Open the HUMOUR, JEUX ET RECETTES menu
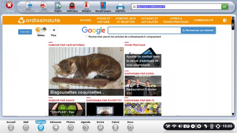This screenshot has width=237, height=133. [x=126, y=20]
